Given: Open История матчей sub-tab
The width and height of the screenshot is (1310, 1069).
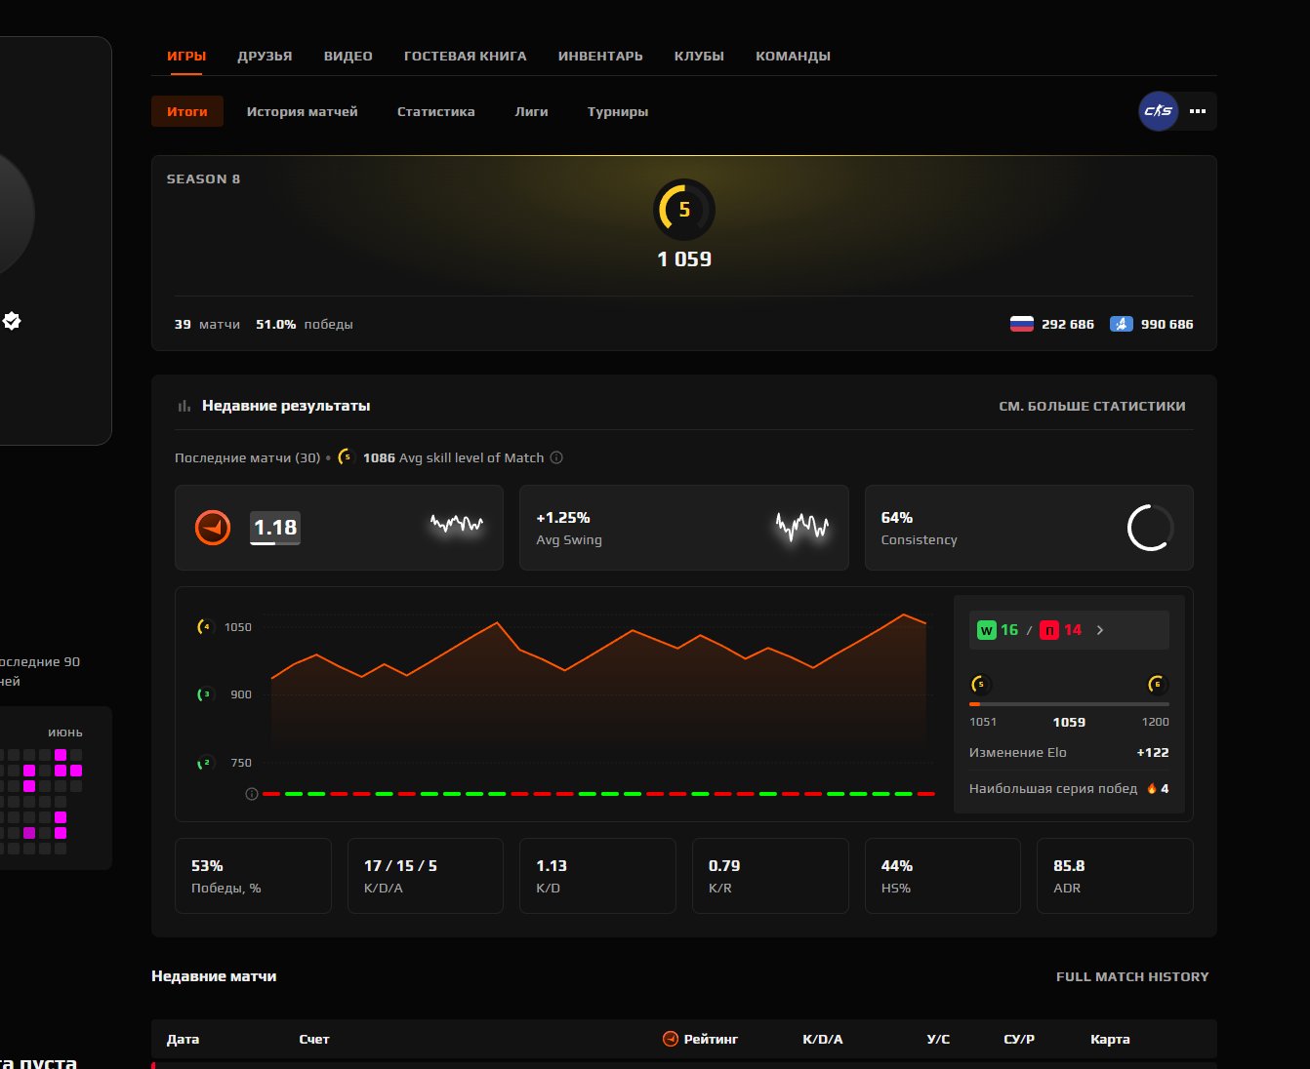Looking at the screenshot, I should point(303,111).
